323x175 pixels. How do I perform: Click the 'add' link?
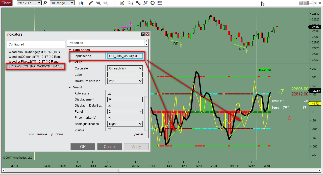pyautogui.click(x=31, y=134)
